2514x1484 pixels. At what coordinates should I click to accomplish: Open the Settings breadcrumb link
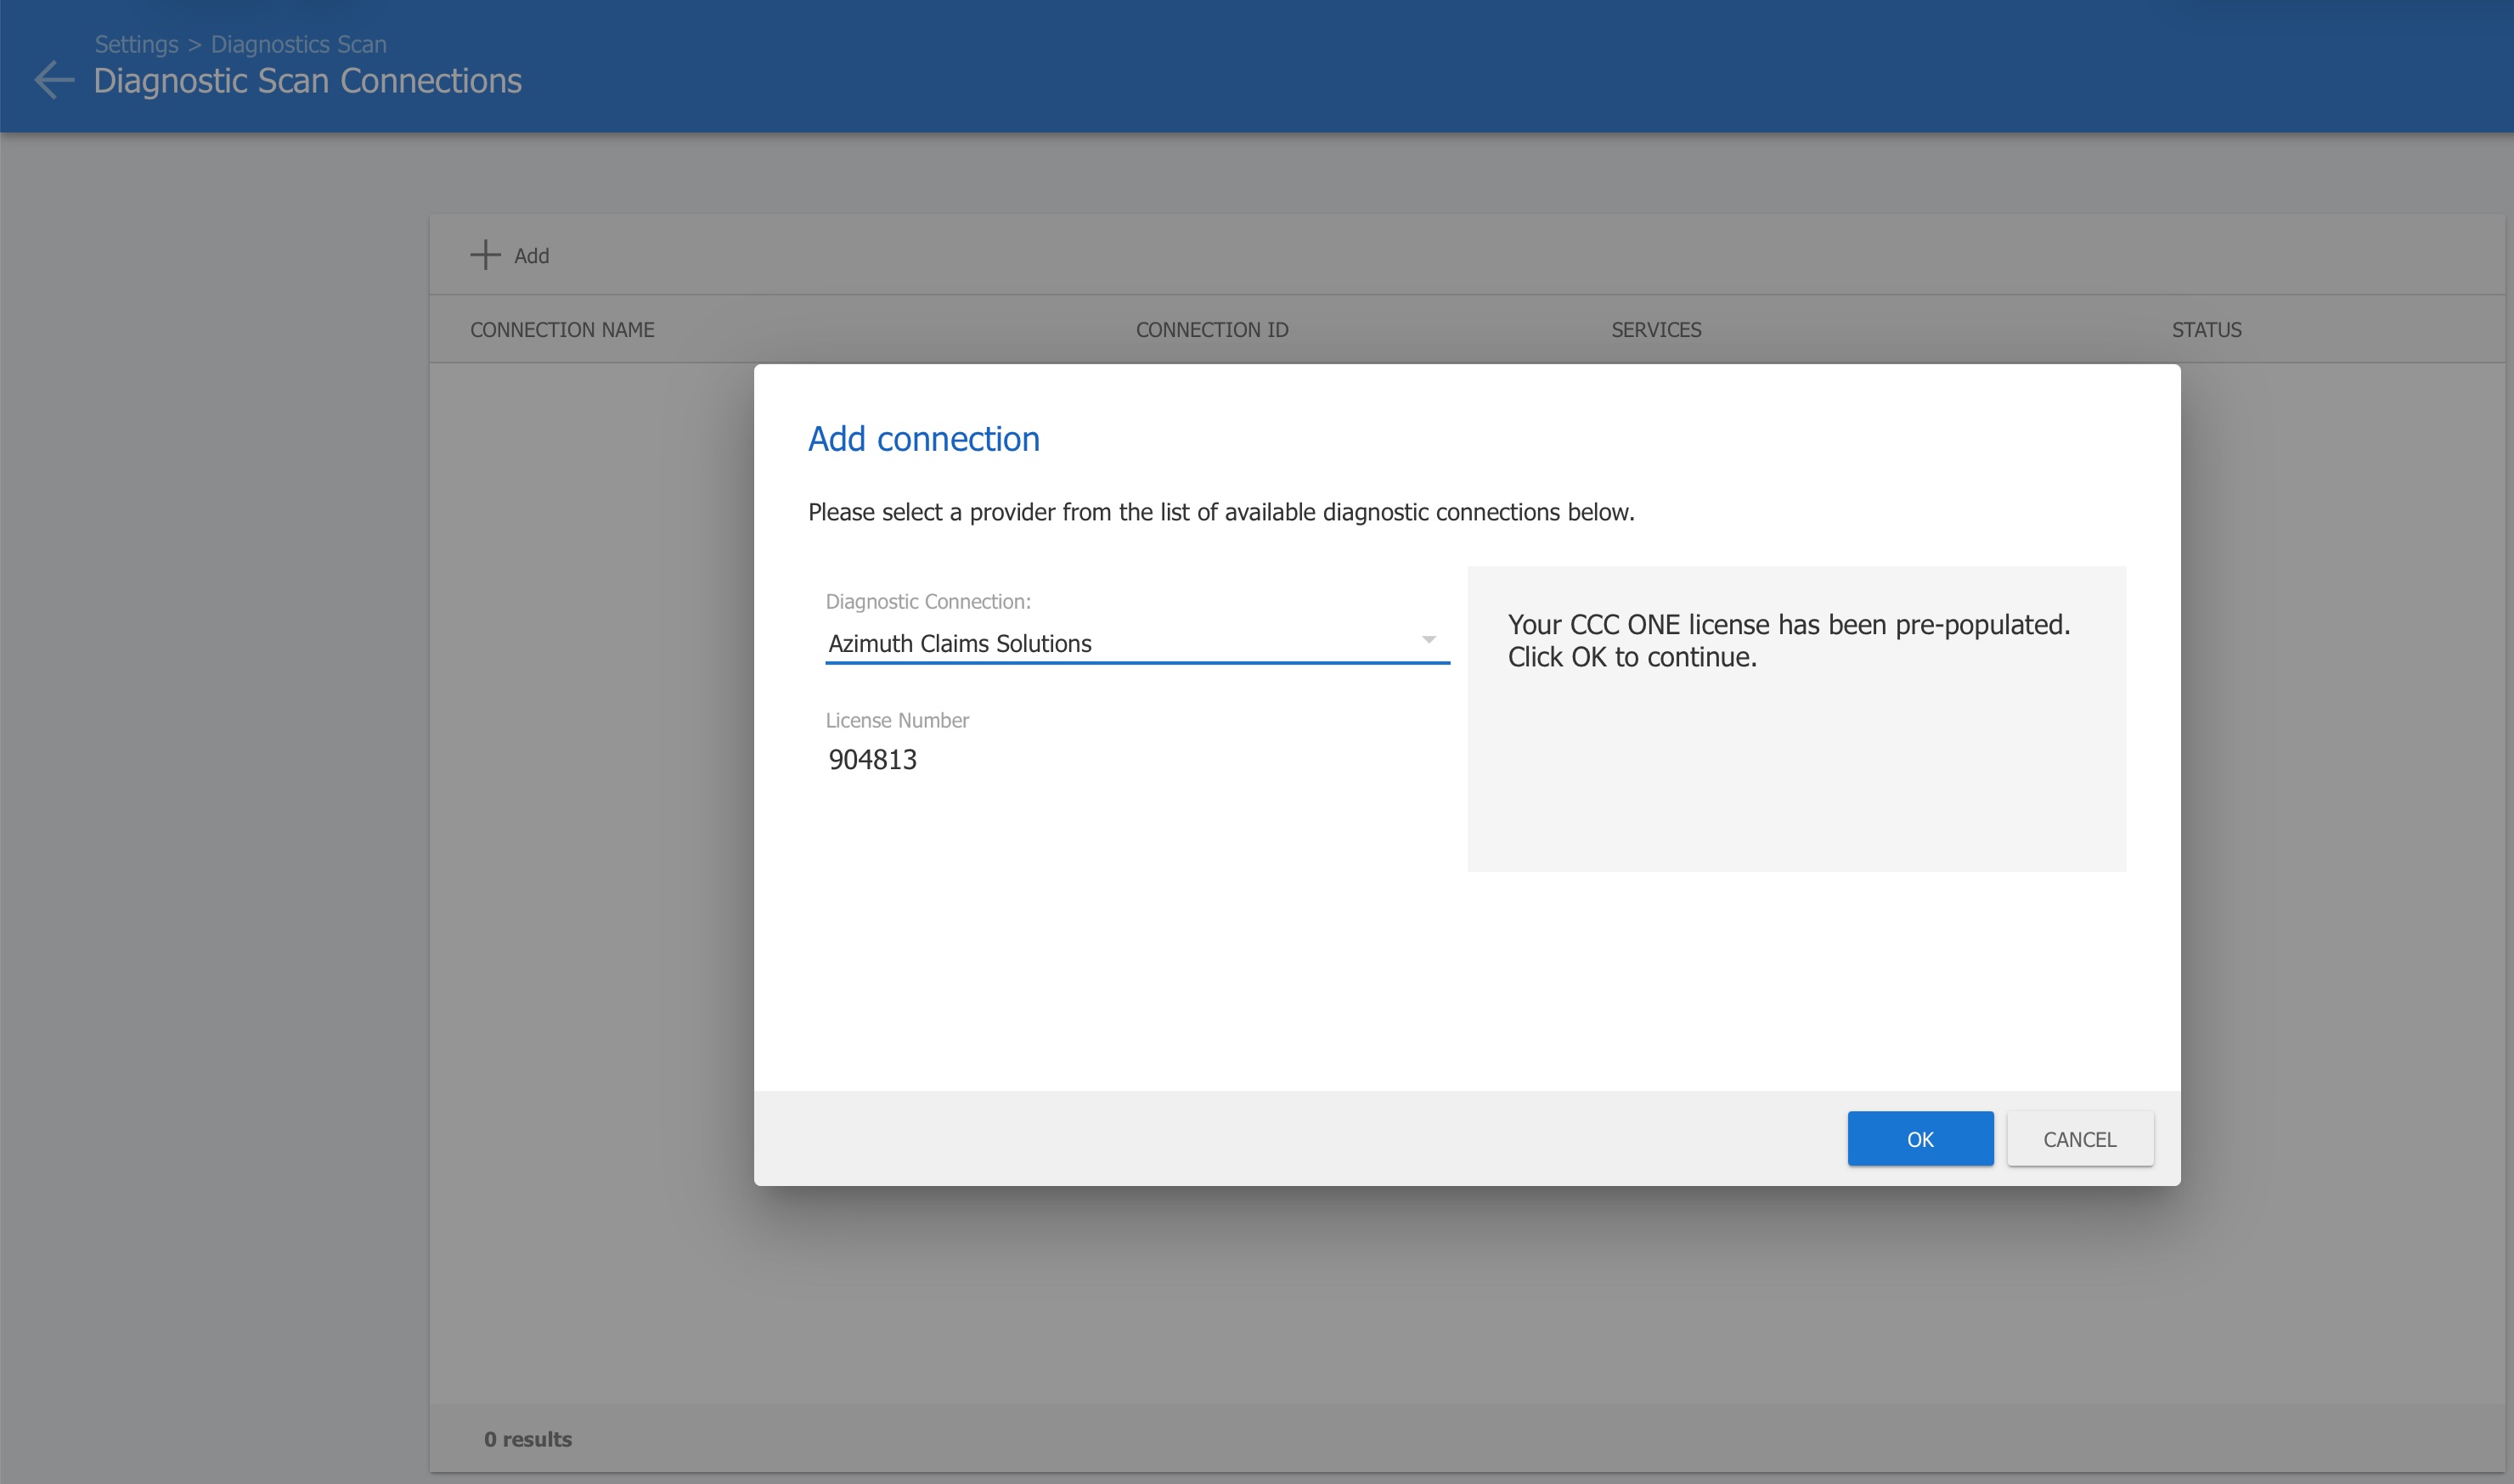pyautogui.click(x=136, y=44)
